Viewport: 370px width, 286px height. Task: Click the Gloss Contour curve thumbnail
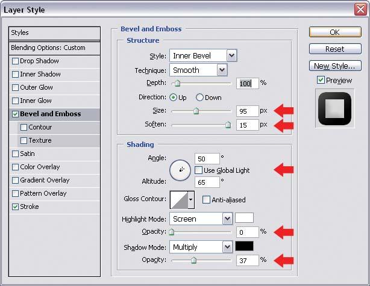click(179, 200)
